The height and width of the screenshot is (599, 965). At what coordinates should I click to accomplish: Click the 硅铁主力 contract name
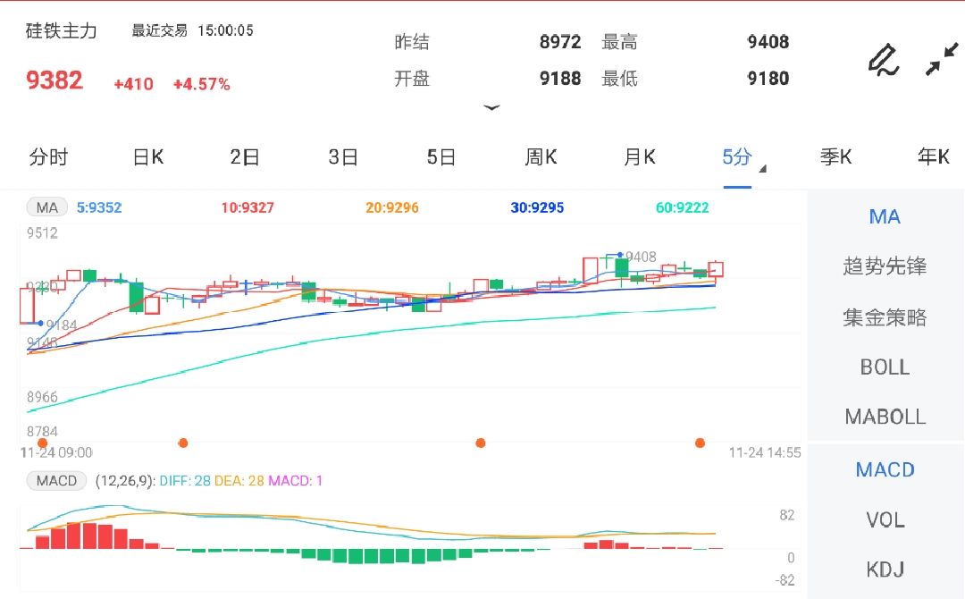[x=61, y=30]
